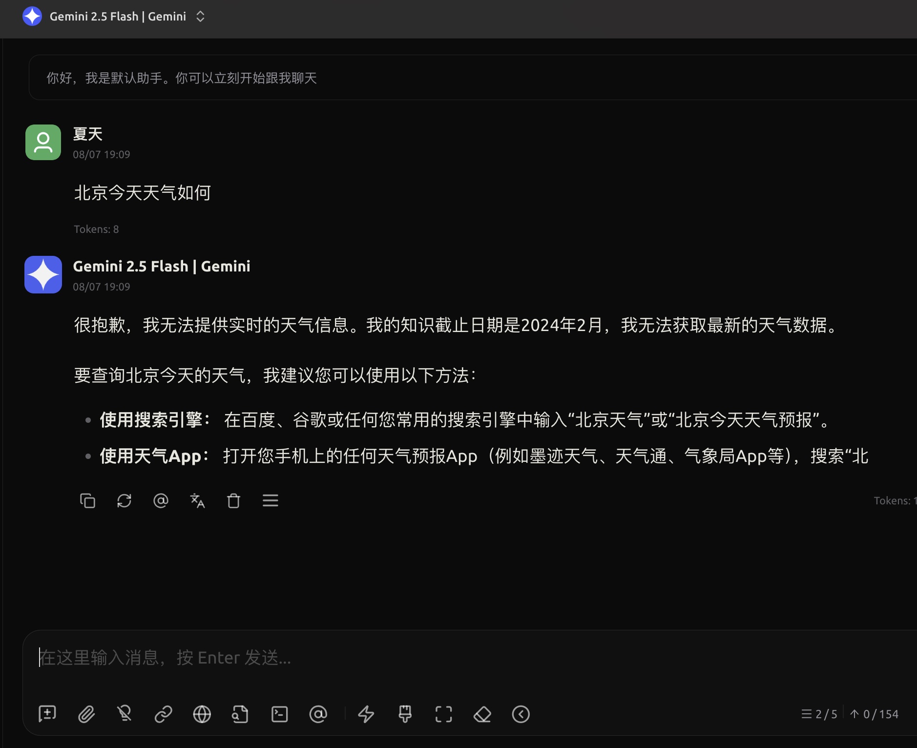Open quick phrases lightning icon

366,714
